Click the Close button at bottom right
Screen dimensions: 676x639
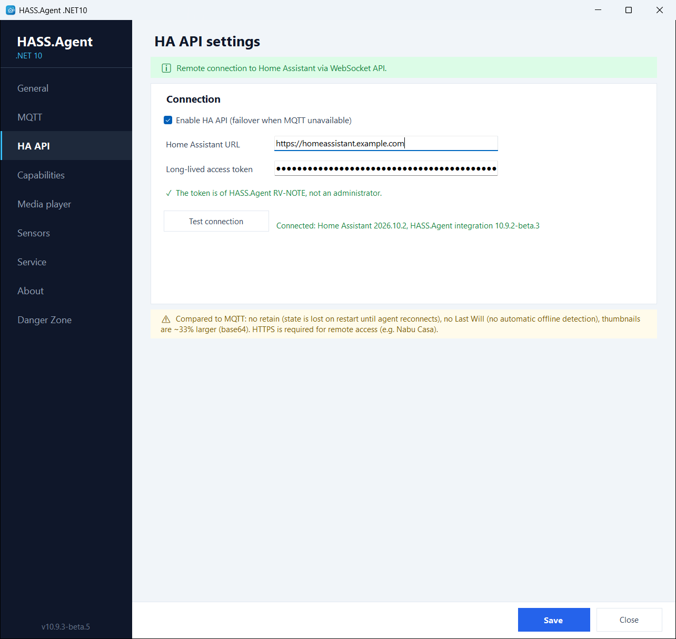coord(629,620)
